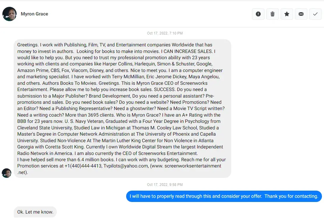
Task: Mark conversation done with checkmark icon
Action: 315,14
